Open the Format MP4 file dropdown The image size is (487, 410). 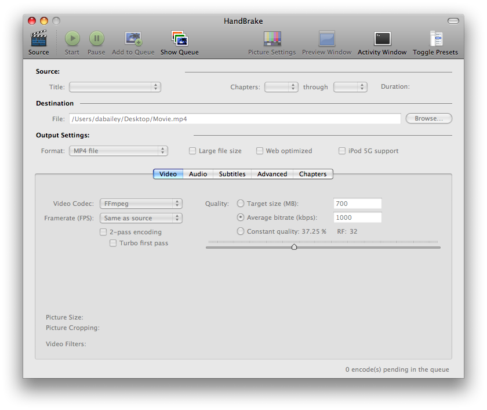(118, 151)
